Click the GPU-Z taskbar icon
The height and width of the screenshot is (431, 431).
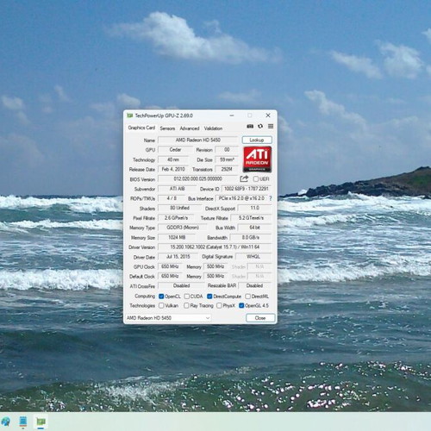pyautogui.click(x=41, y=422)
